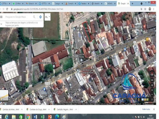Viewport: 159px width, 119px height.
Task: Reload the page with the refresh icon
Action: pyautogui.click(x=7, y=9)
